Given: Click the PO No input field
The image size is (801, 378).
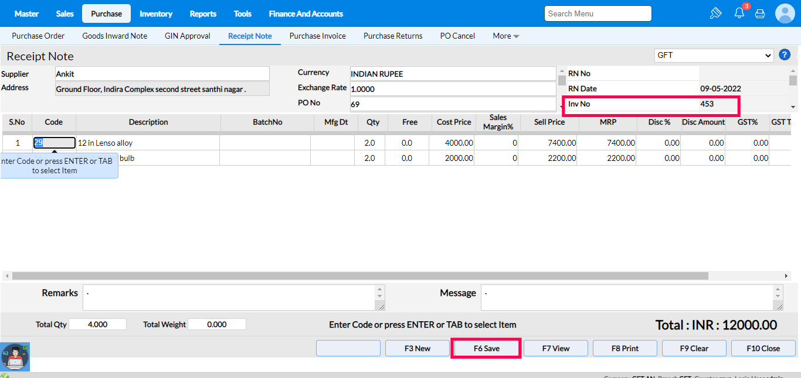Looking at the screenshot, I should pyautogui.click(x=453, y=104).
